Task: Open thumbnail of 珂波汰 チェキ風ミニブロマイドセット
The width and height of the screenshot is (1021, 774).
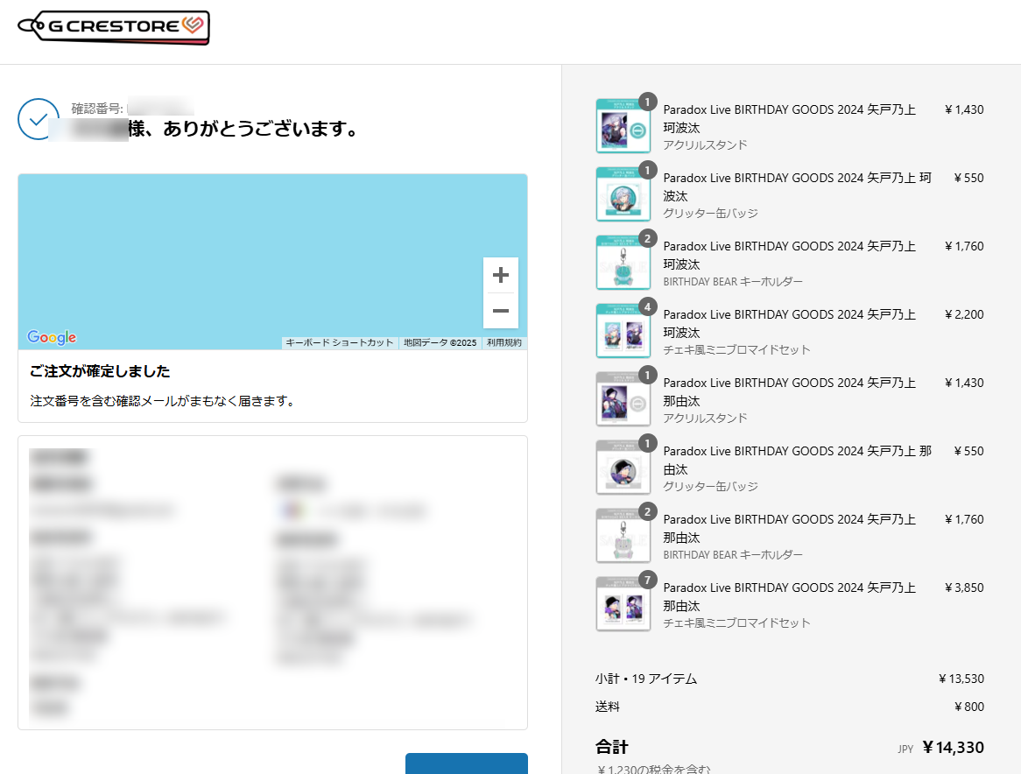Action: pos(623,331)
